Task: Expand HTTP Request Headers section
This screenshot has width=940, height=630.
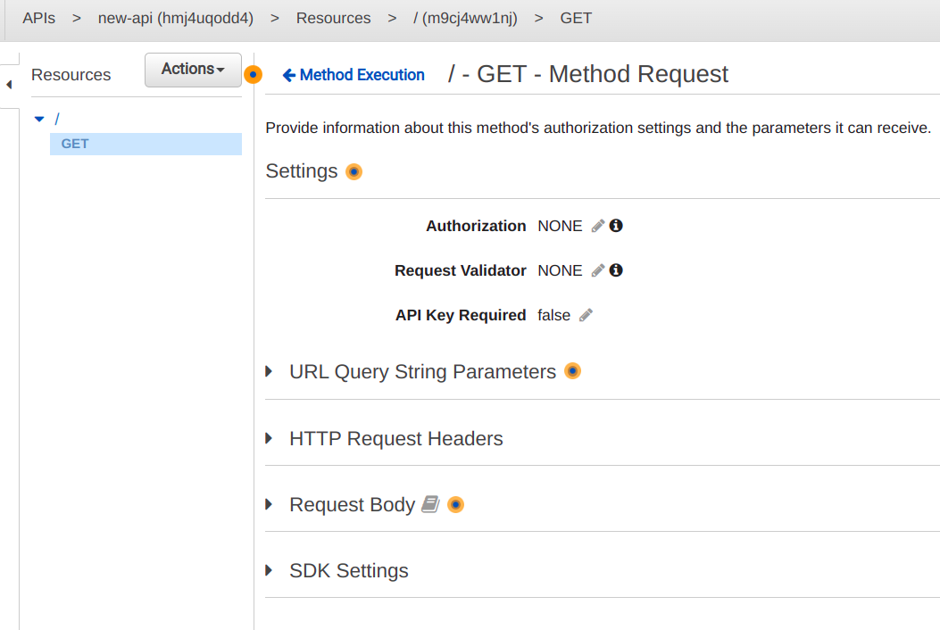Action: pyautogui.click(x=270, y=438)
